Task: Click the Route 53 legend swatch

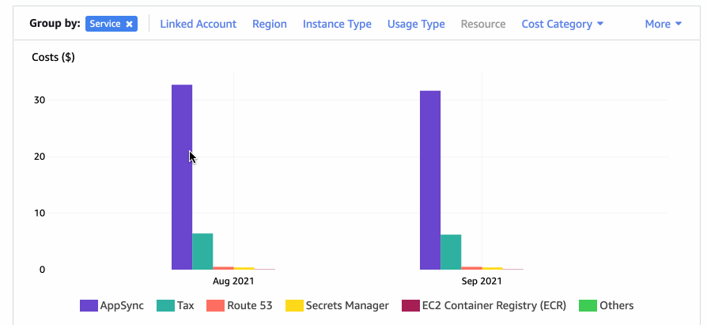Action: [215, 305]
